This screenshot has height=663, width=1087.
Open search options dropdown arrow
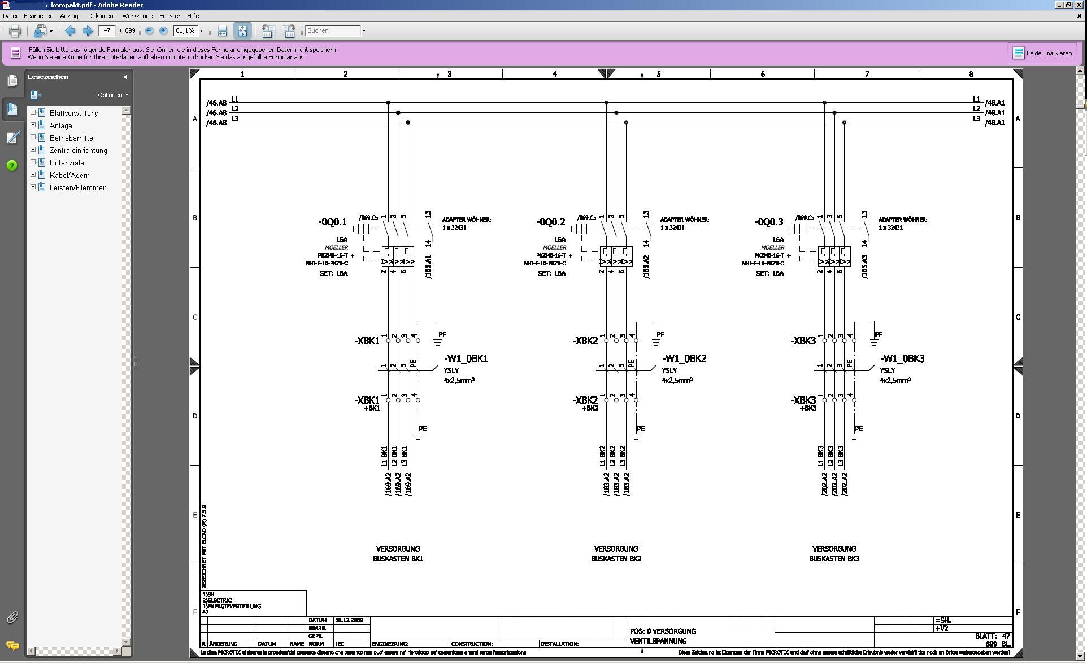pos(364,31)
